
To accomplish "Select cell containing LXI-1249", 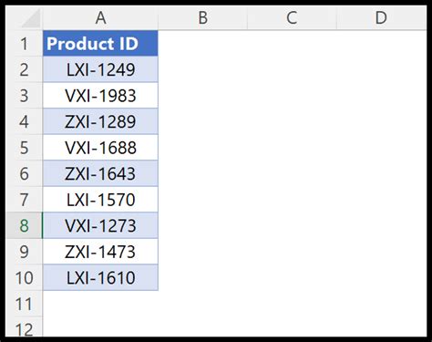I will pyautogui.click(x=100, y=69).
